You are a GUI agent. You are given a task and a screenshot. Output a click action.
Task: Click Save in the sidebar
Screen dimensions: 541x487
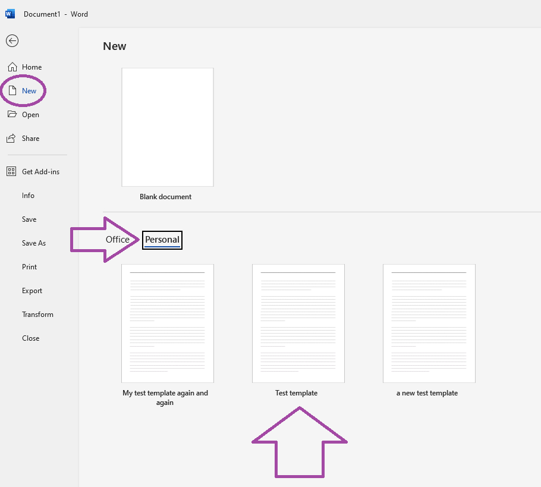point(29,219)
